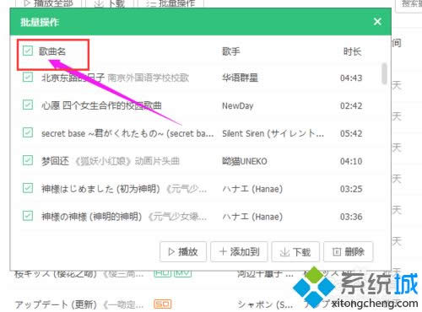
Task: Select the 华语群星 artist name
Action: tap(240, 78)
